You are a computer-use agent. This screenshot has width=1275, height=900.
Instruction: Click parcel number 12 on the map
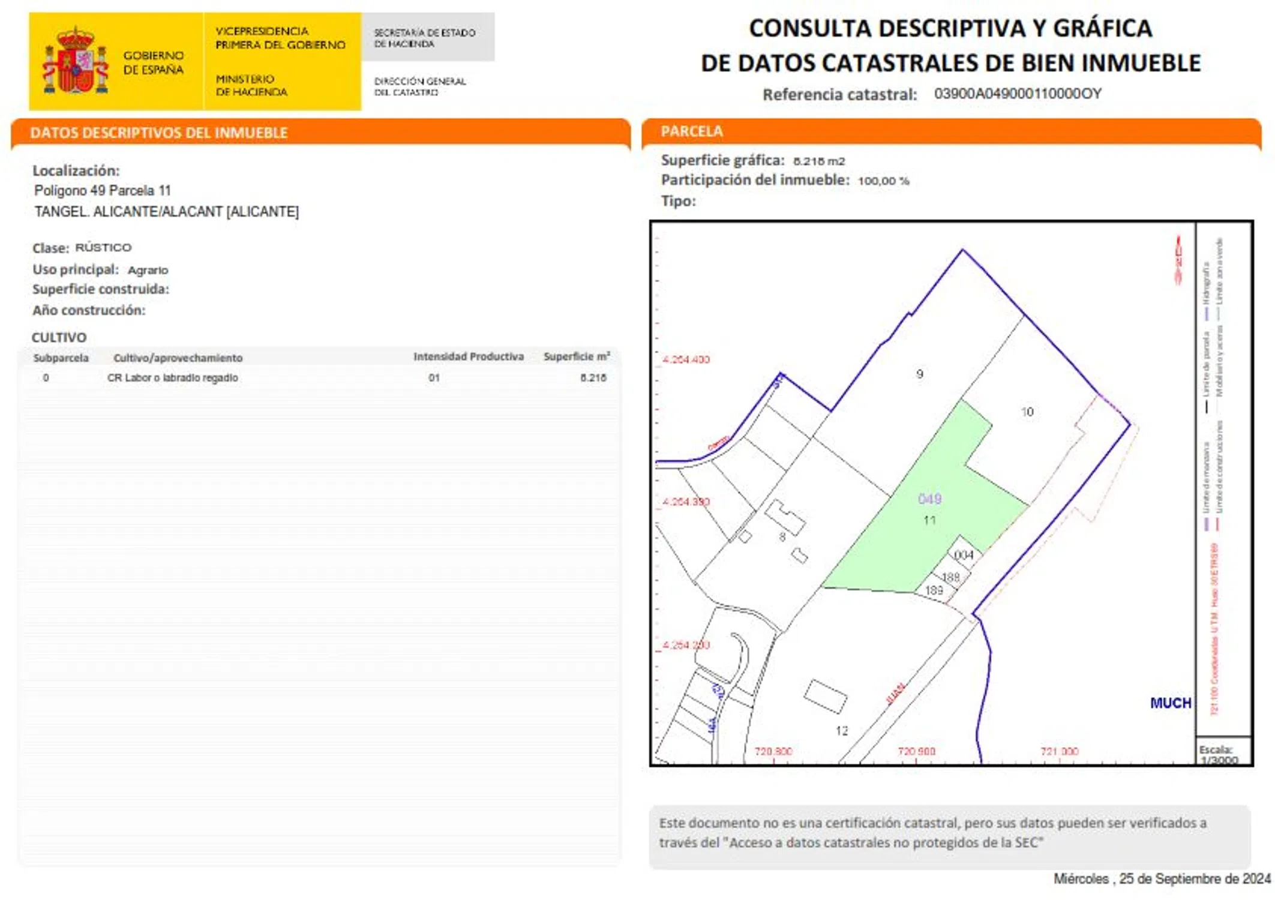click(x=841, y=730)
